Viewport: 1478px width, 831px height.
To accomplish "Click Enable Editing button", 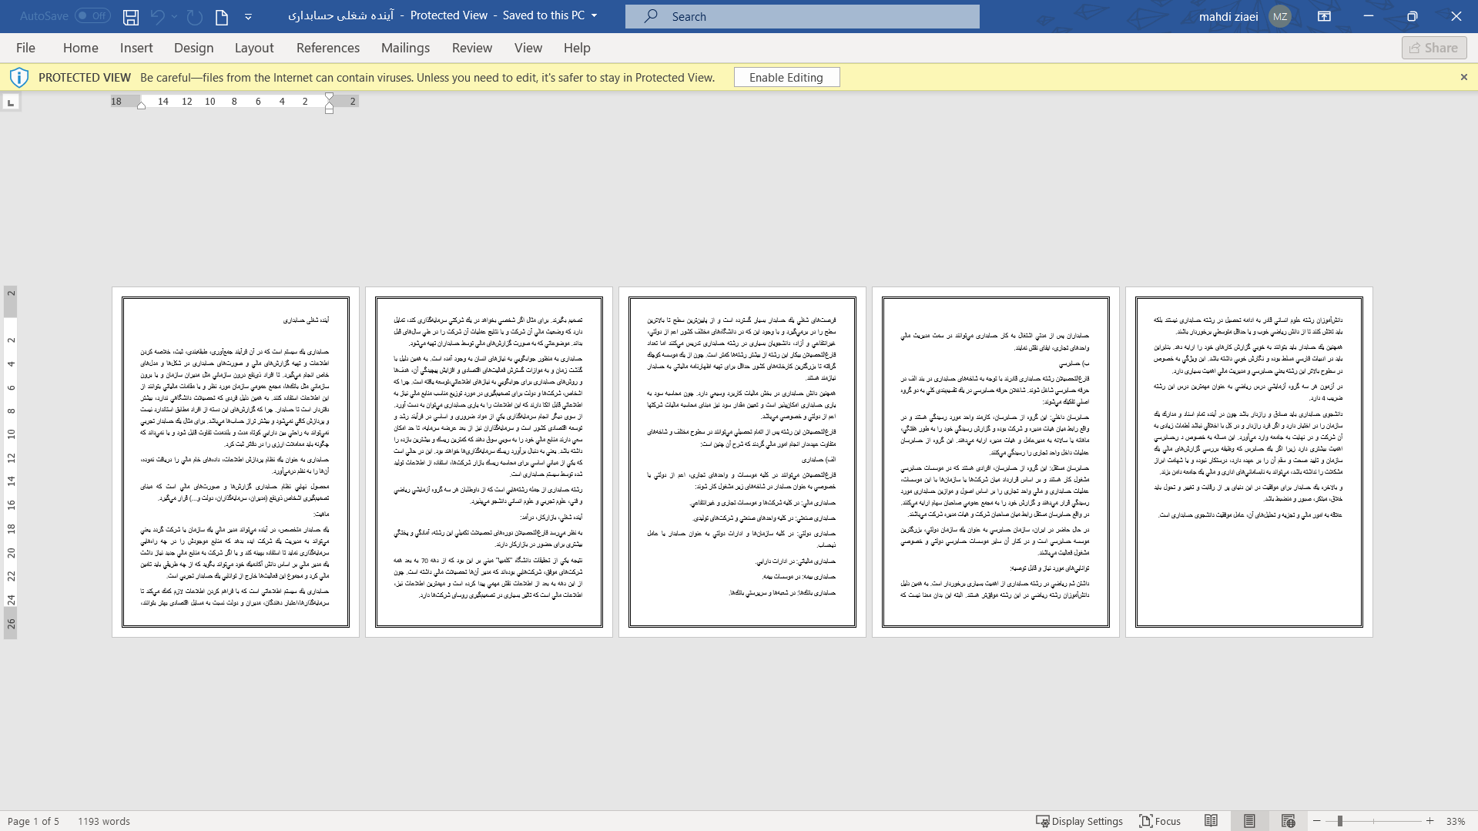I will 786,77.
